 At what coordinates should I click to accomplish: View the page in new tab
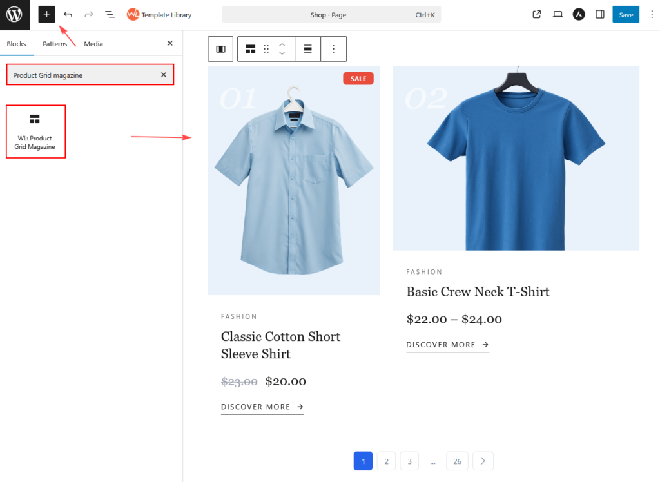click(x=537, y=14)
